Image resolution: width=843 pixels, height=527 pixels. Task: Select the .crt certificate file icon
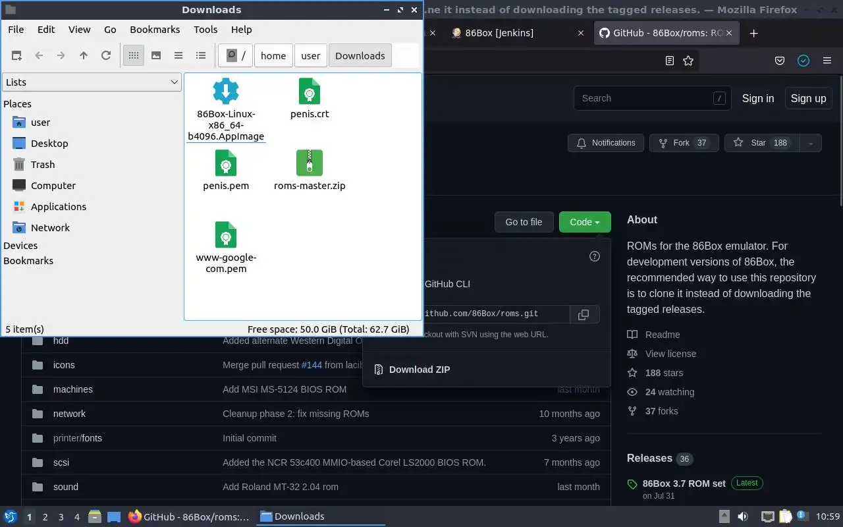pos(310,92)
